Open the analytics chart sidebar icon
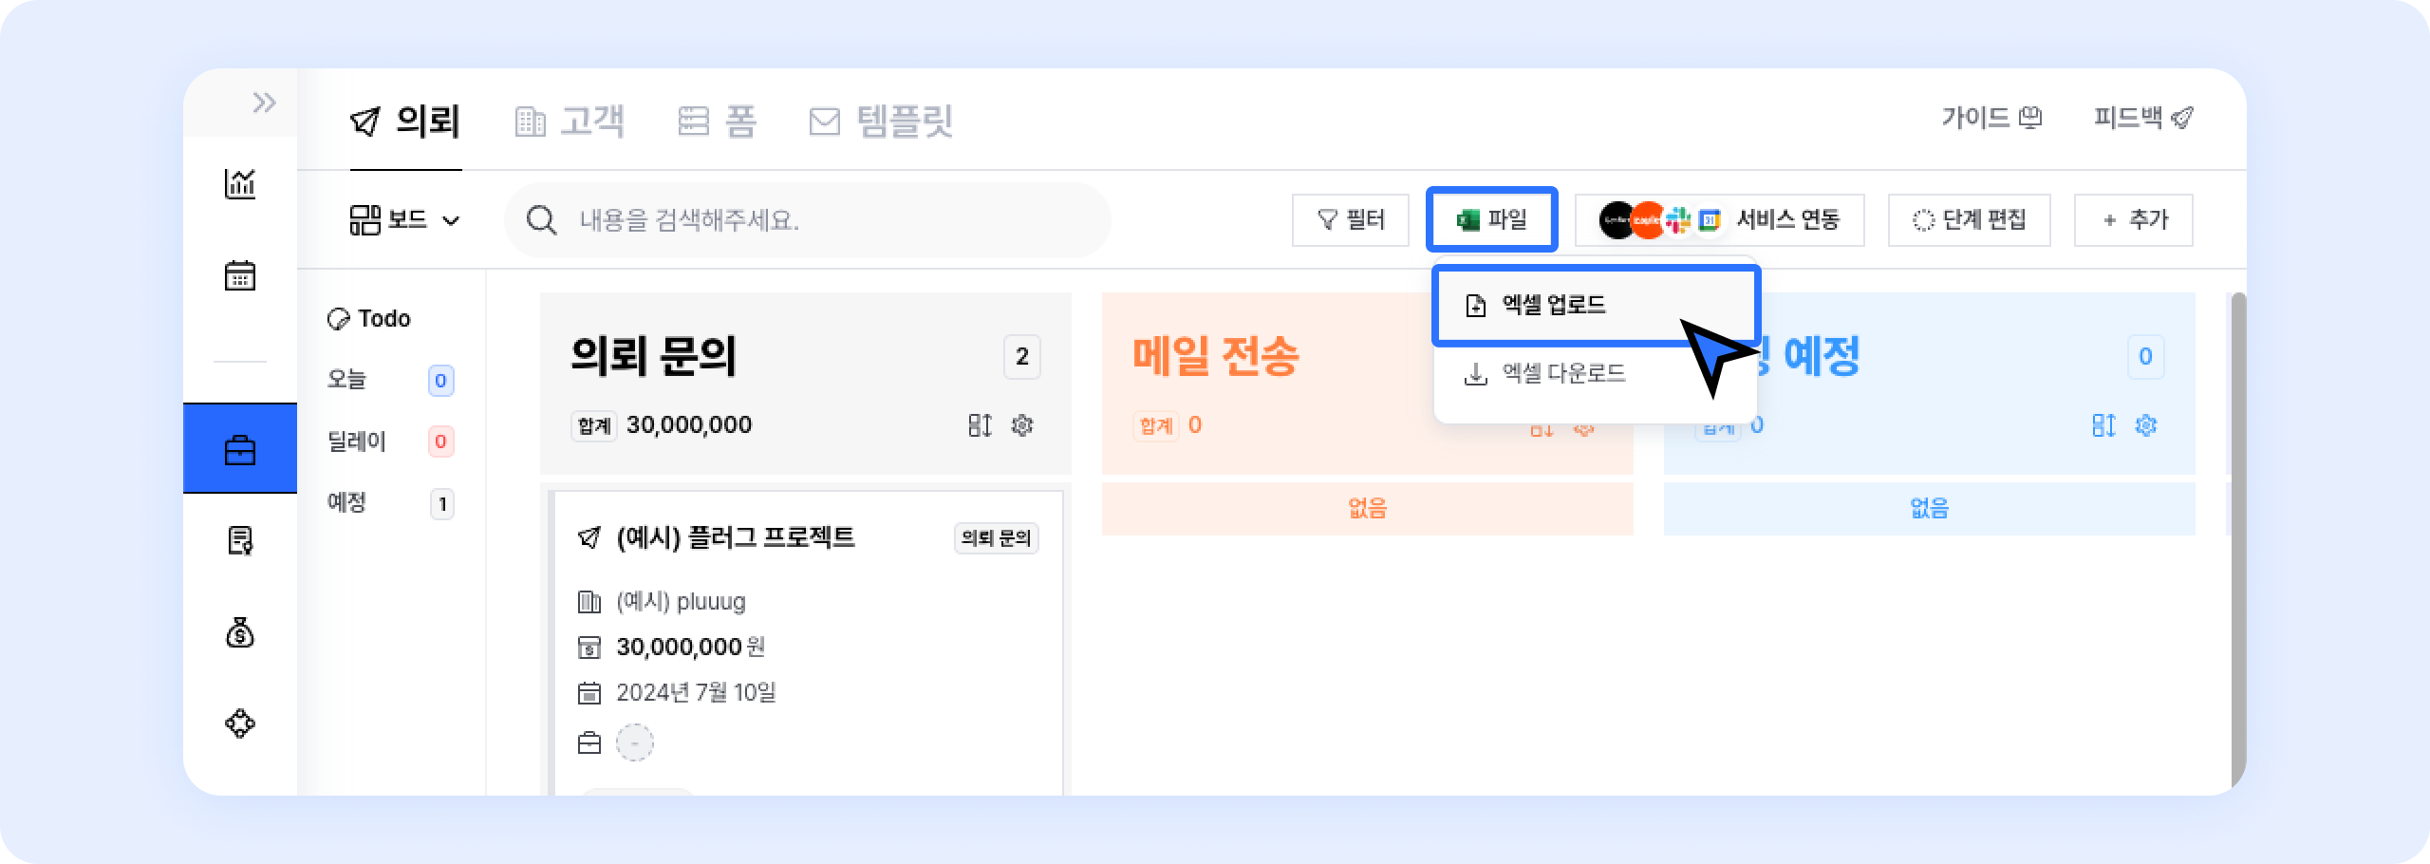Image resolution: width=2430 pixels, height=864 pixels. [240, 183]
